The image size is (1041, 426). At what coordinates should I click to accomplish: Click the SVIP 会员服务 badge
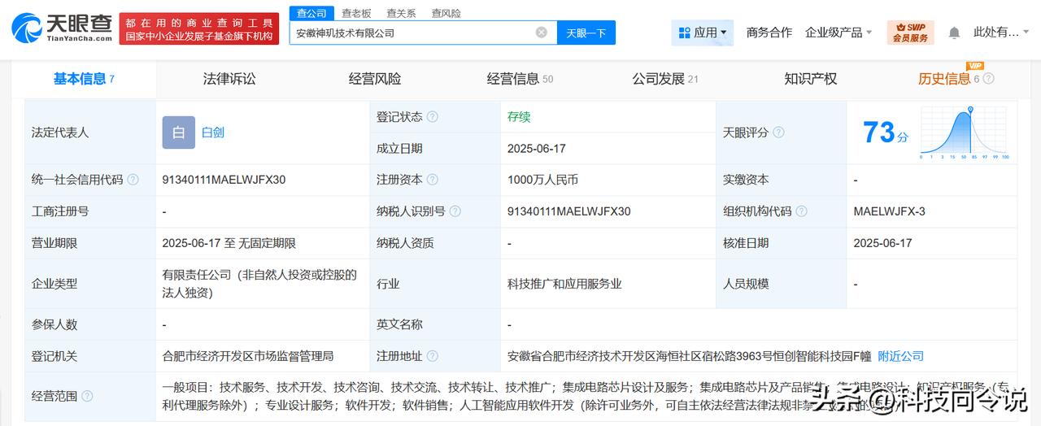click(910, 33)
